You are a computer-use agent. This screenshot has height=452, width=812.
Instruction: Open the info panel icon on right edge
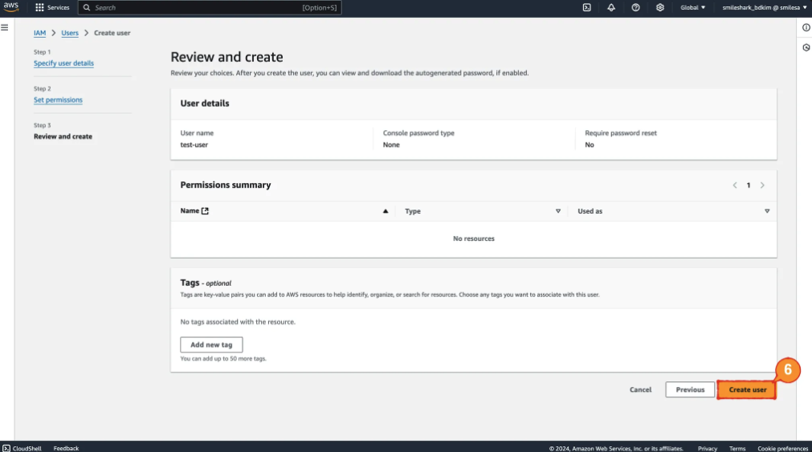[x=806, y=27]
